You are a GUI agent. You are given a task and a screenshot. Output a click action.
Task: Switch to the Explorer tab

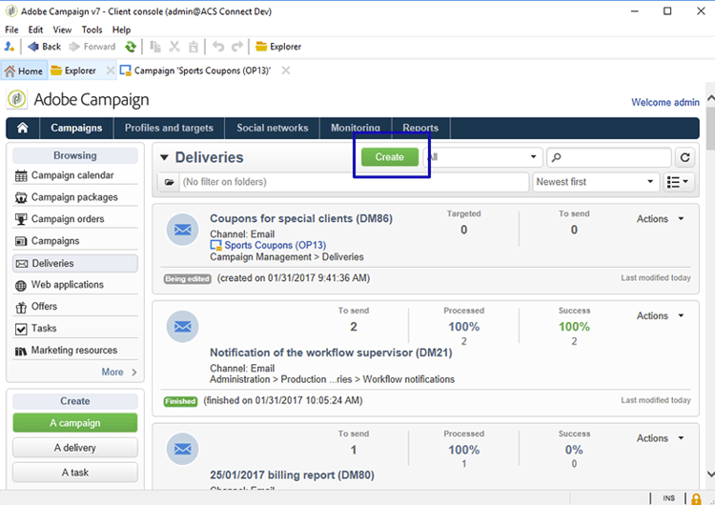click(x=73, y=71)
